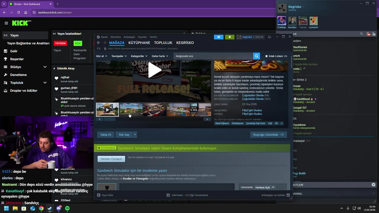
Task: Open Nuriben favorite friend avatar
Action: [x=292, y=21]
